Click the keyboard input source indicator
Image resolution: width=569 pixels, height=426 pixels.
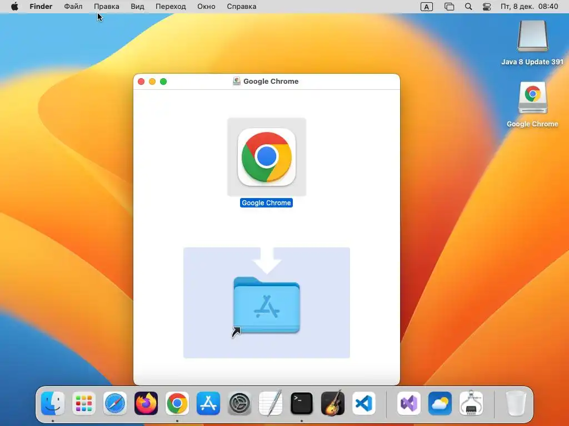(x=426, y=7)
